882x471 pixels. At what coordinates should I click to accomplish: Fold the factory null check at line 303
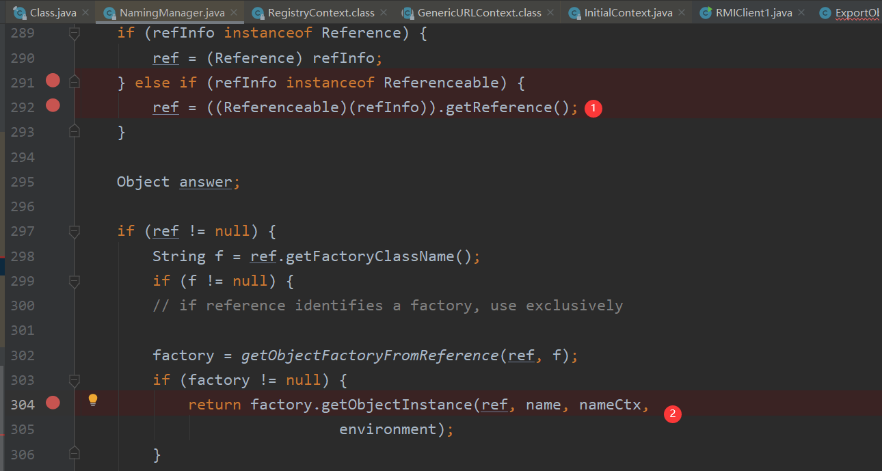[x=75, y=380]
